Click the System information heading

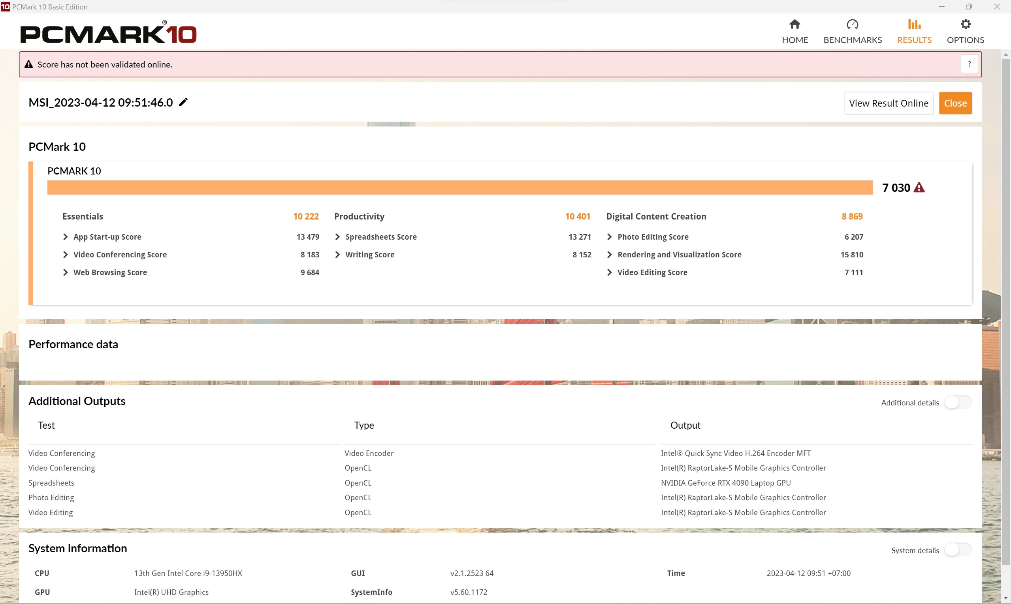[78, 549]
